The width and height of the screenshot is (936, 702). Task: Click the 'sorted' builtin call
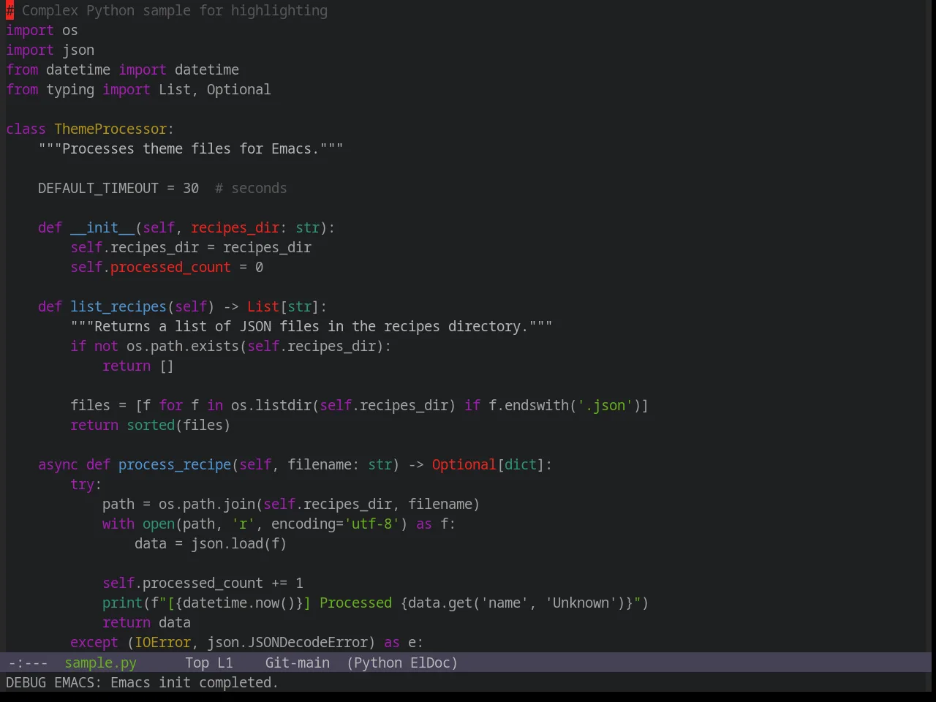tap(151, 425)
